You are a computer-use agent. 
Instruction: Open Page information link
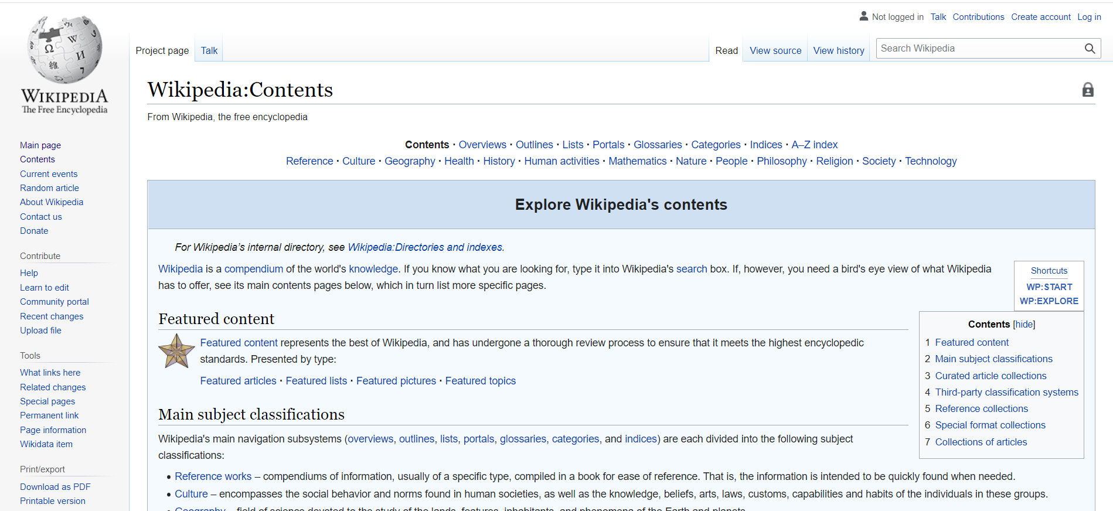(53, 430)
